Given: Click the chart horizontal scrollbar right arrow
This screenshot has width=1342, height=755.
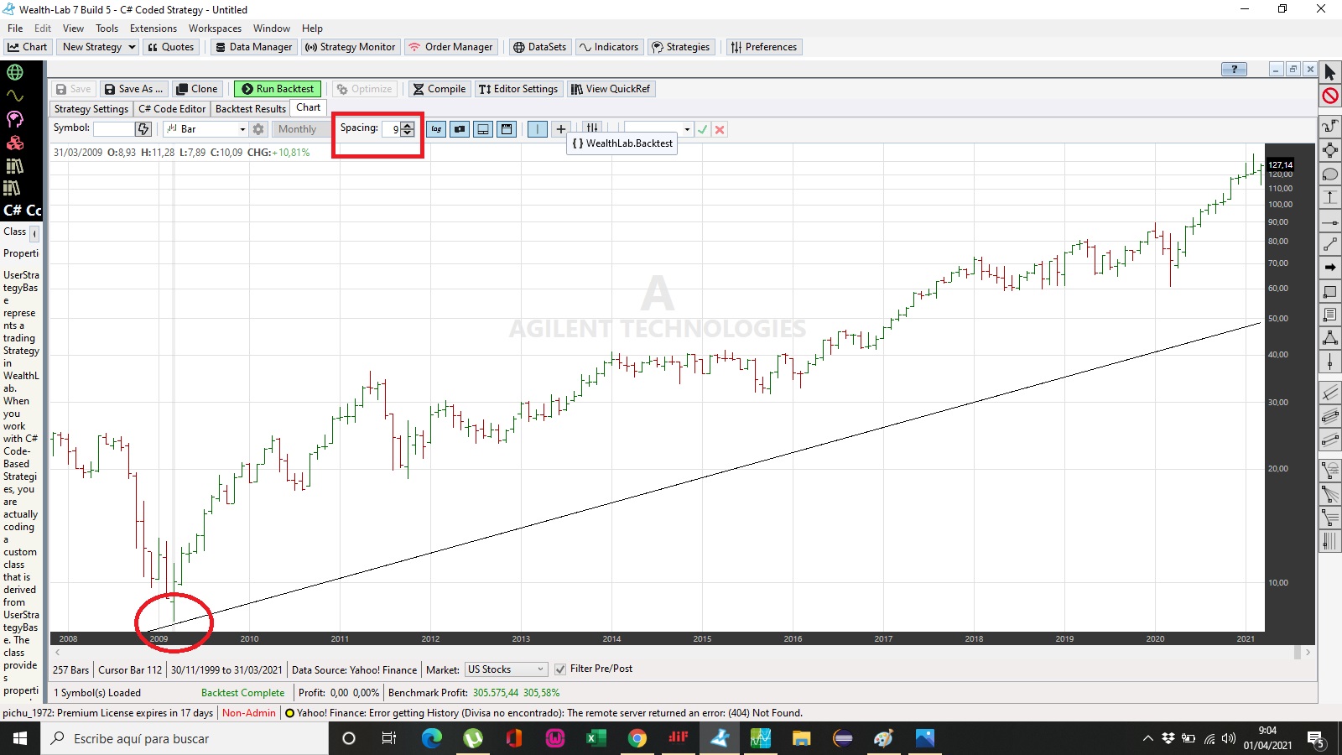Looking at the screenshot, I should click(x=1308, y=652).
